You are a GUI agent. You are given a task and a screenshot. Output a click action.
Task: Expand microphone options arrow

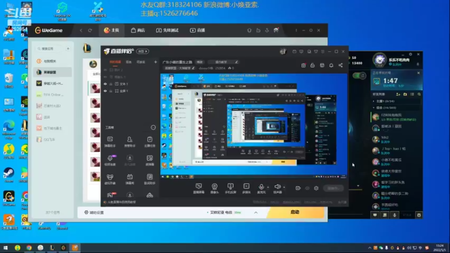pos(268,187)
